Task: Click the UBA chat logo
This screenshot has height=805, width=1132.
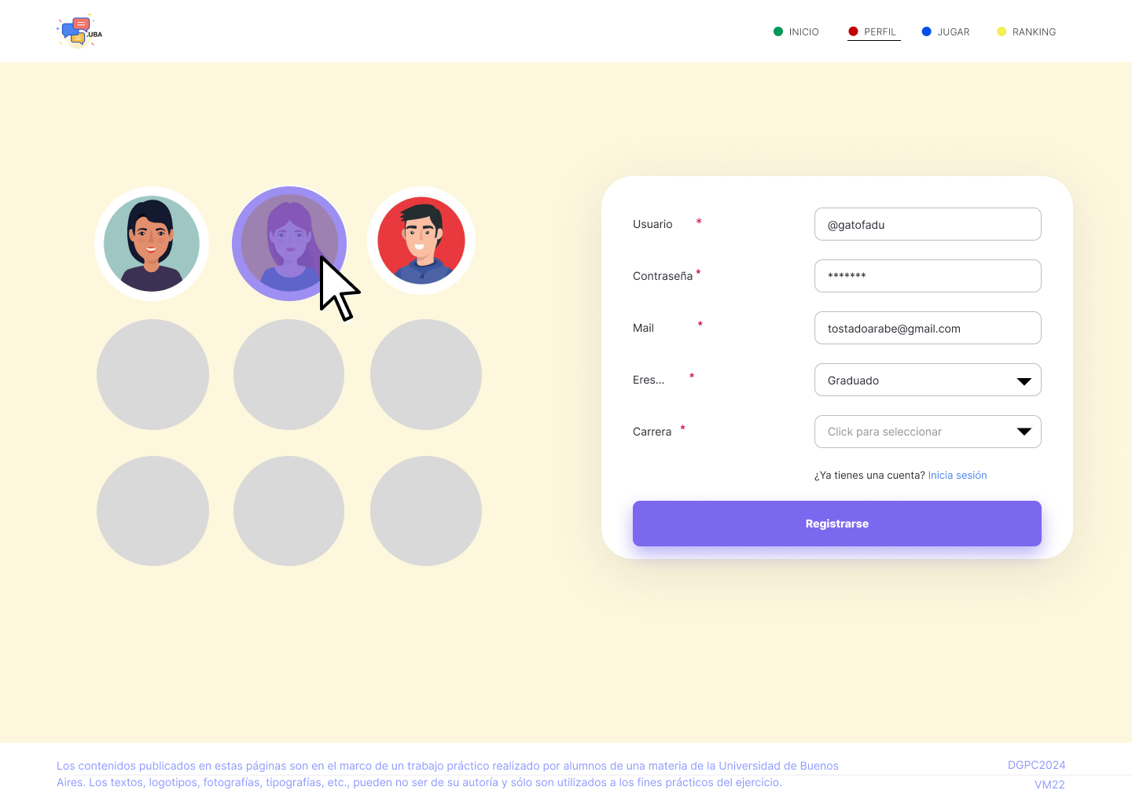Action: coord(79,32)
